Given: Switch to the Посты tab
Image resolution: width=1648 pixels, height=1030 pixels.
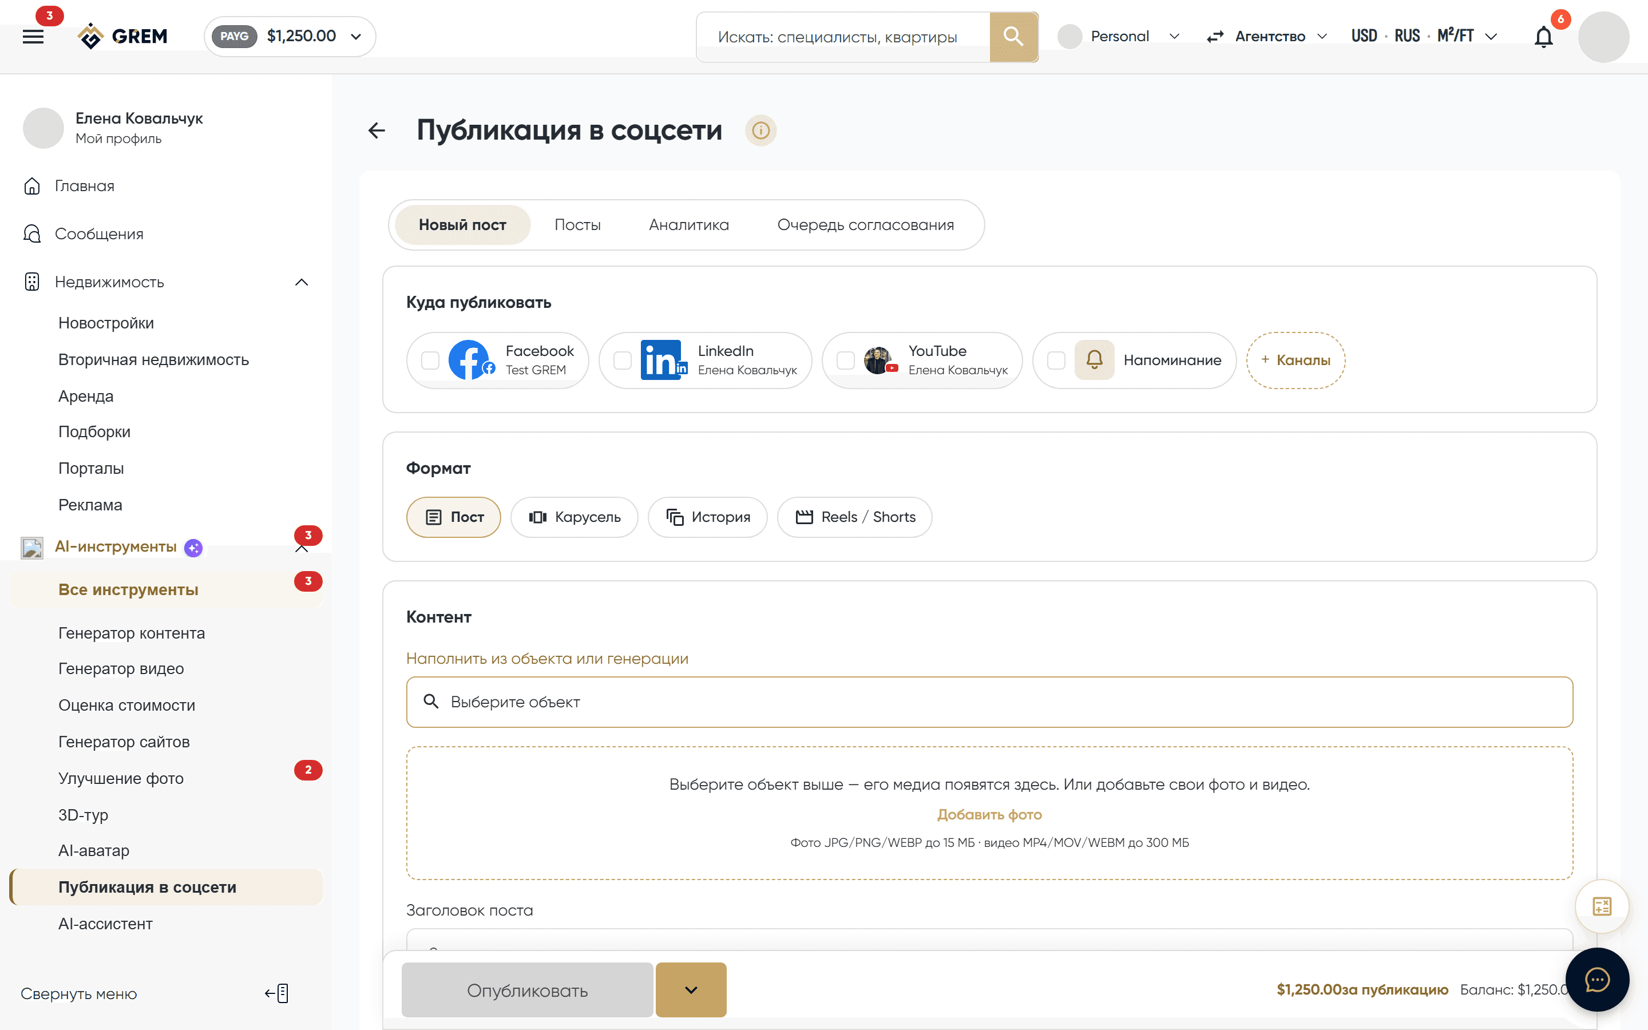Looking at the screenshot, I should click(577, 225).
